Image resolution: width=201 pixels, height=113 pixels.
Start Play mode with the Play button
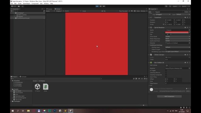[97, 6]
